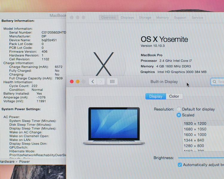Adjust the Brightness slider
This screenshot has height=179, width=224.
201,158
